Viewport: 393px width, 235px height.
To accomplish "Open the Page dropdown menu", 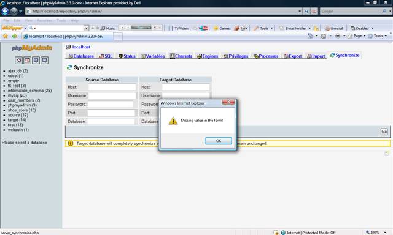I will tap(357, 36).
